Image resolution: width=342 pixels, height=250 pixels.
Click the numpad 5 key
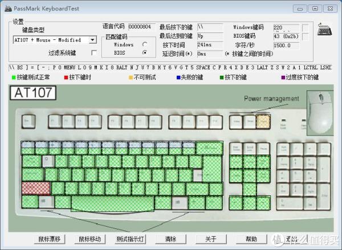tap(296, 176)
